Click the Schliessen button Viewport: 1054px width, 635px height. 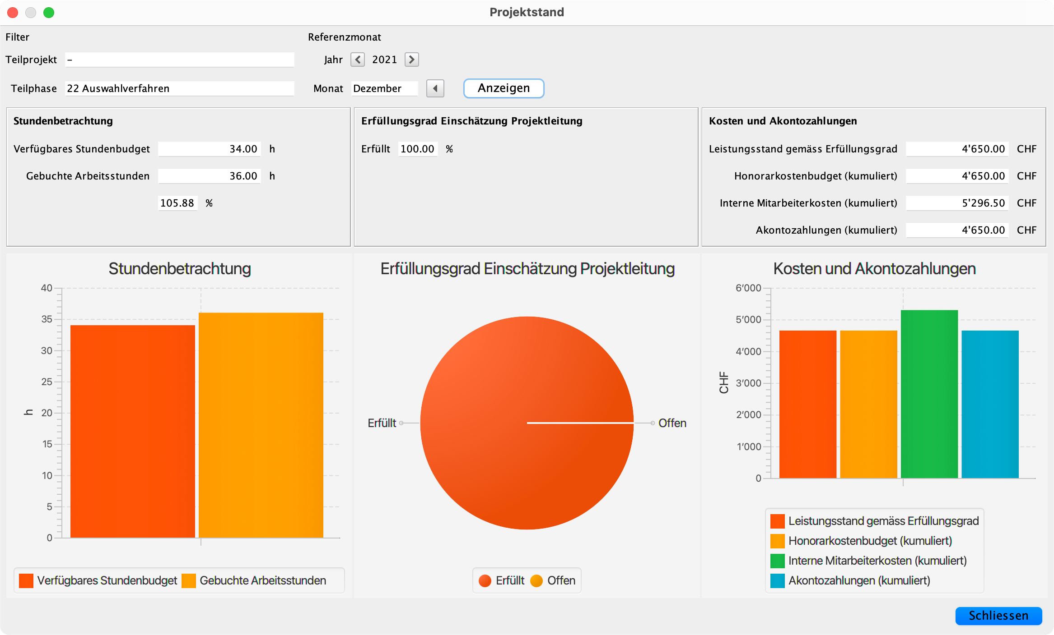(x=998, y=616)
